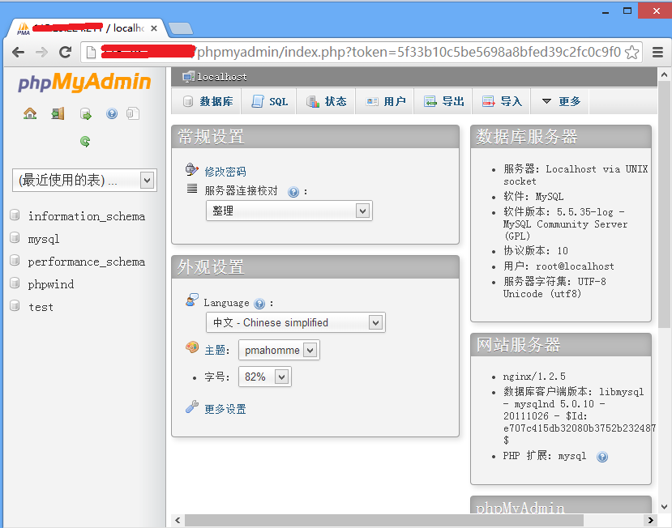This screenshot has height=528, width=672.
Task: Open the 82% font size dropdown
Action: pos(265,377)
